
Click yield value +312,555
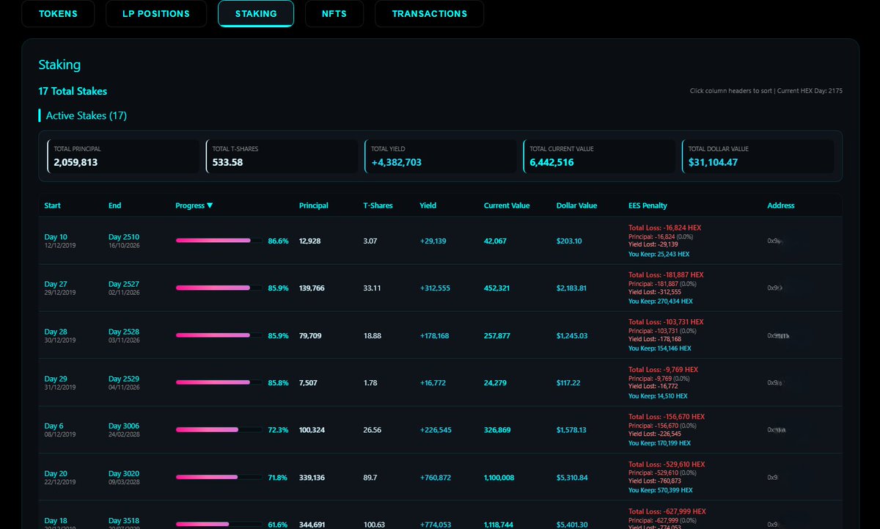tap(435, 288)
